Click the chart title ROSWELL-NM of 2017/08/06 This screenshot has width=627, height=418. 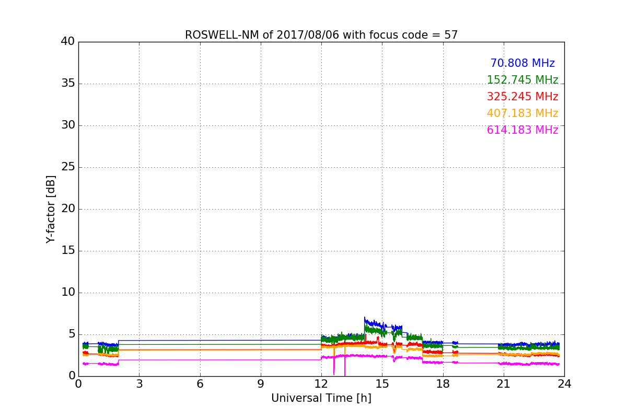(x=321, y=35)
